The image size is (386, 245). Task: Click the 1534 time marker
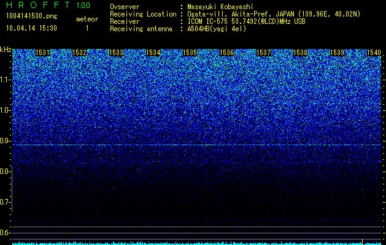point(153,53)
